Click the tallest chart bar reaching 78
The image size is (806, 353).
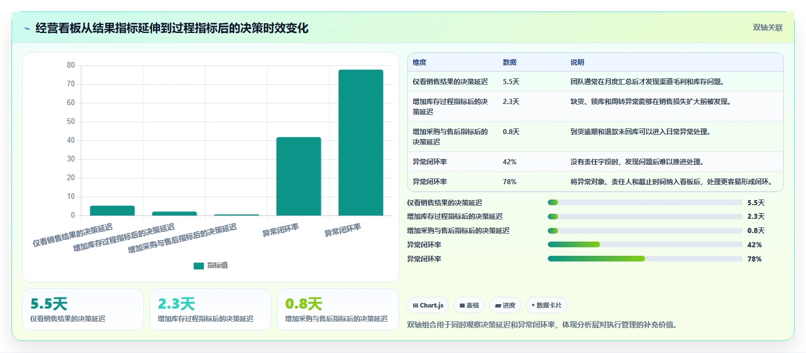[x=361, y=143]
